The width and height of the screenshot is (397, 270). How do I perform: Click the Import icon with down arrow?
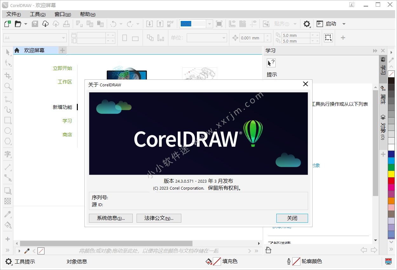tap(149, 24)
